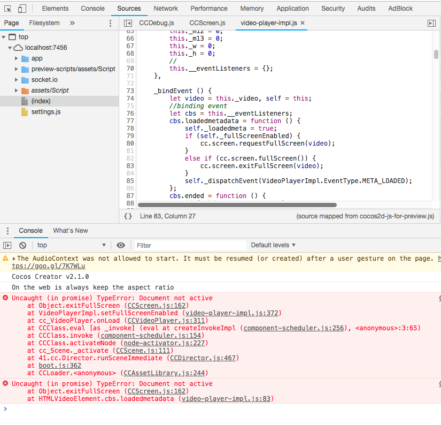
Task: Hide the file navigator sidebar
Action: pyautogui.click(x=128, y=23)
